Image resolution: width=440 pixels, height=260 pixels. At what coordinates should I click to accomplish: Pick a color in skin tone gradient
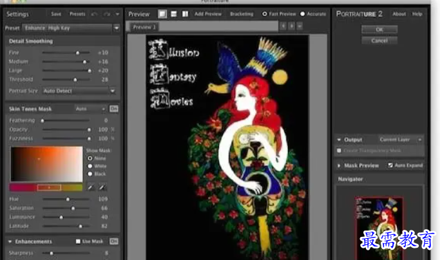coord(46,164)
